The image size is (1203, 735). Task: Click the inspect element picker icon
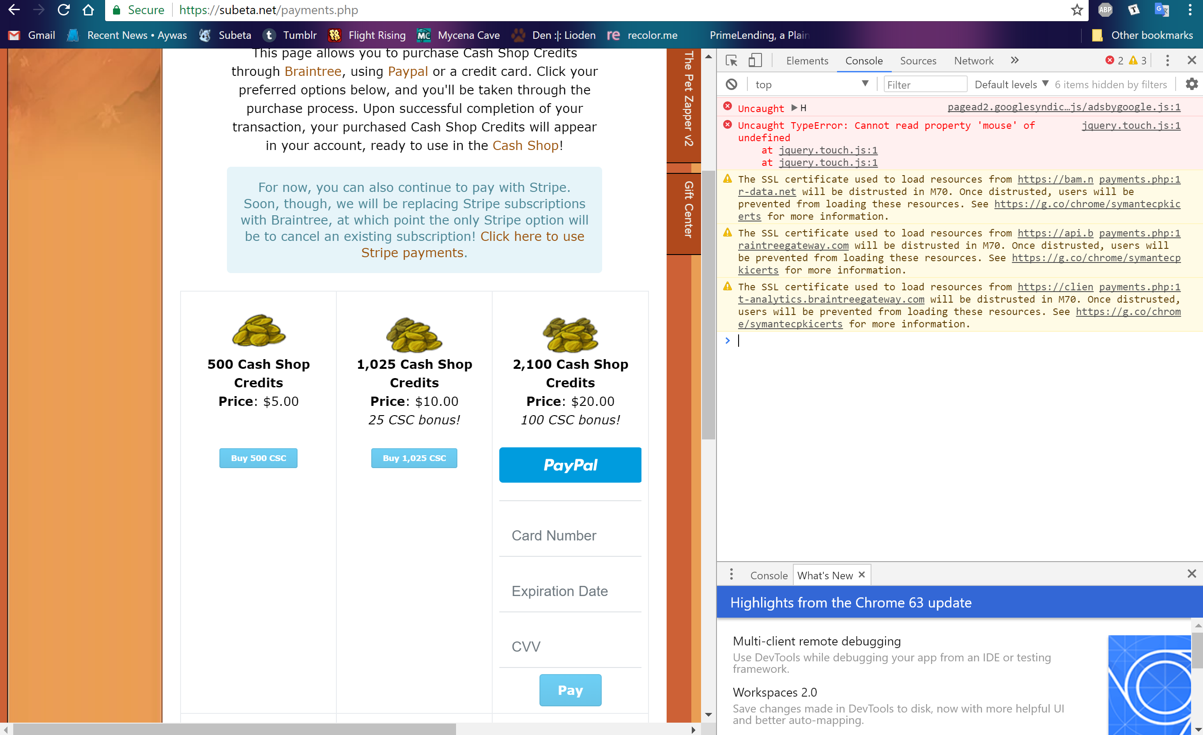tap(731, 60)
